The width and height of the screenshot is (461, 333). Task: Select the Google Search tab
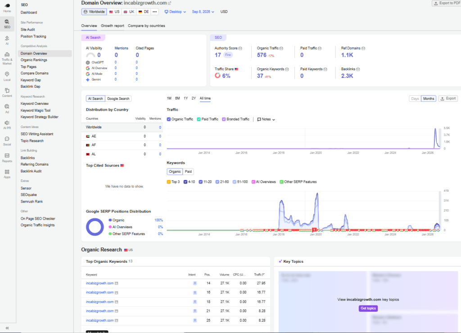coord(118,99)
